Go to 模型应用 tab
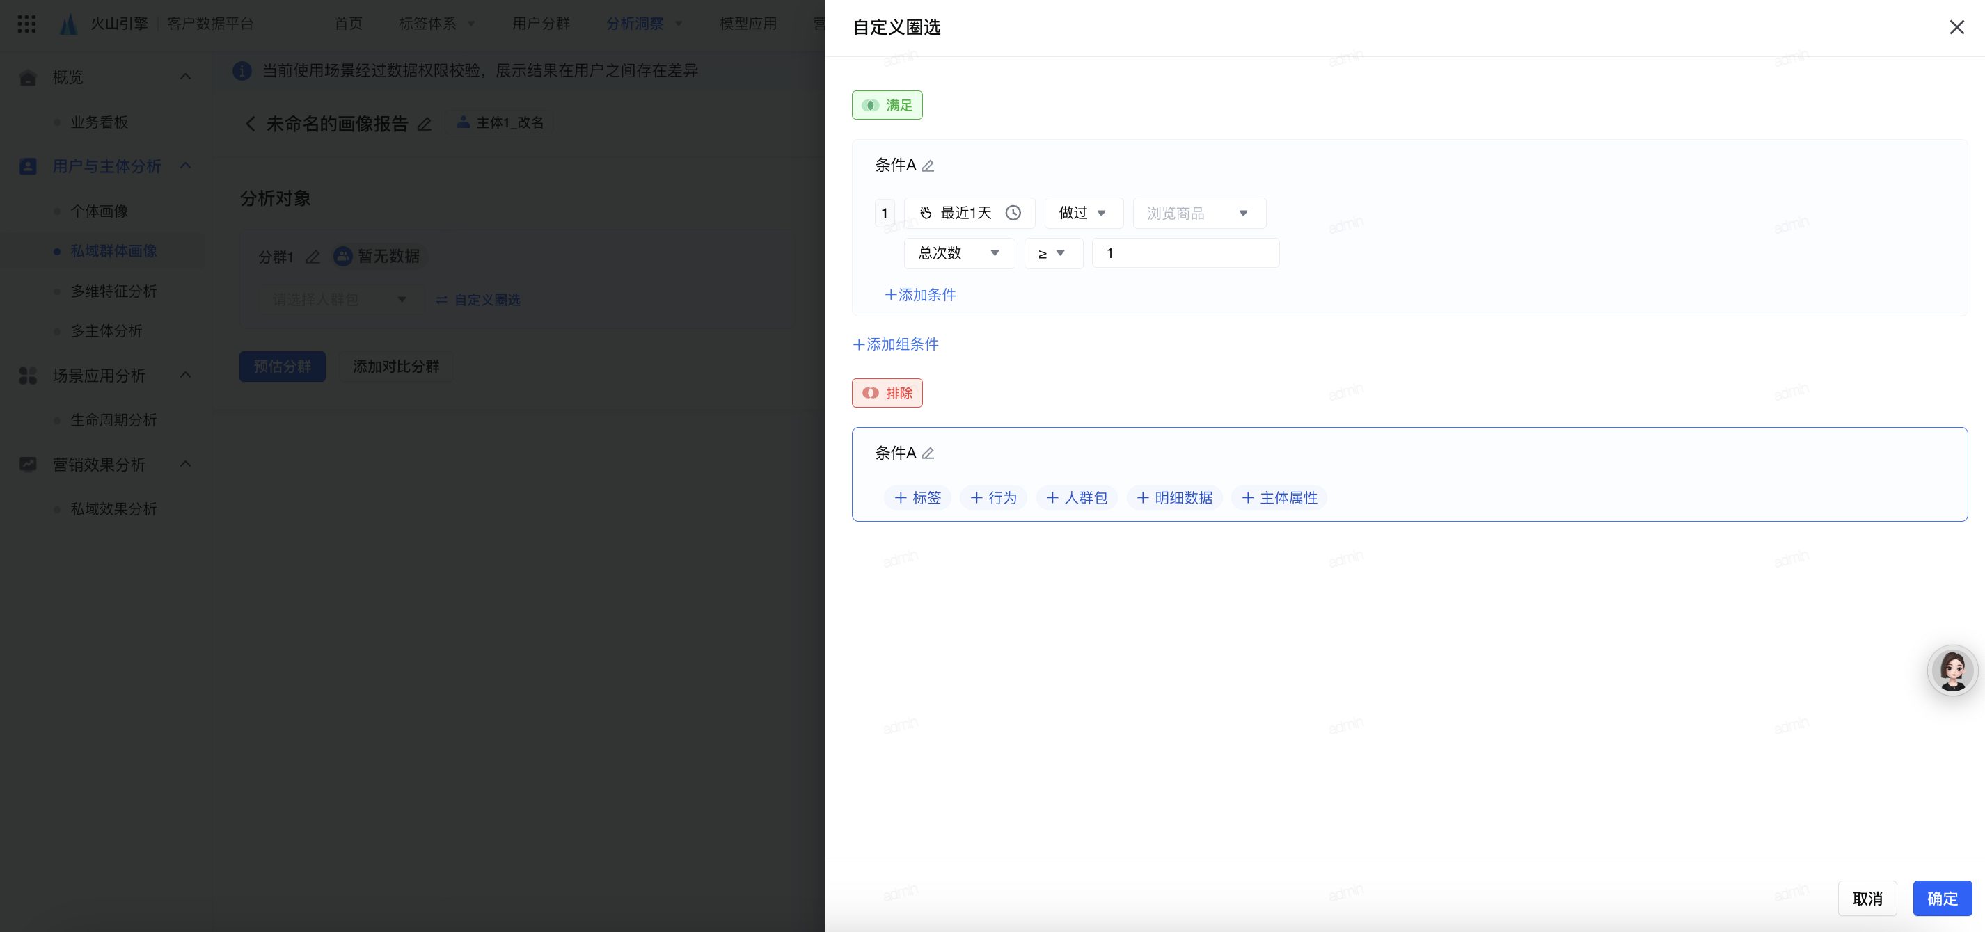1985x932 pixels. pyautogui.click(x=748, y=24)
